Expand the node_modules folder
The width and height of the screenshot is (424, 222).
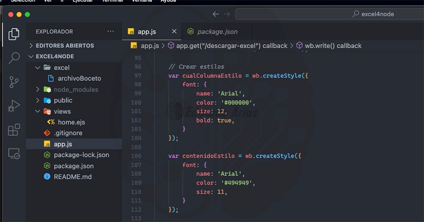click(38, 89)
